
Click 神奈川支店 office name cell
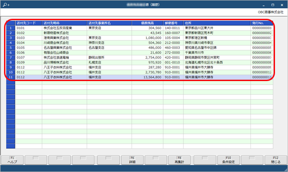coord(109,43)
